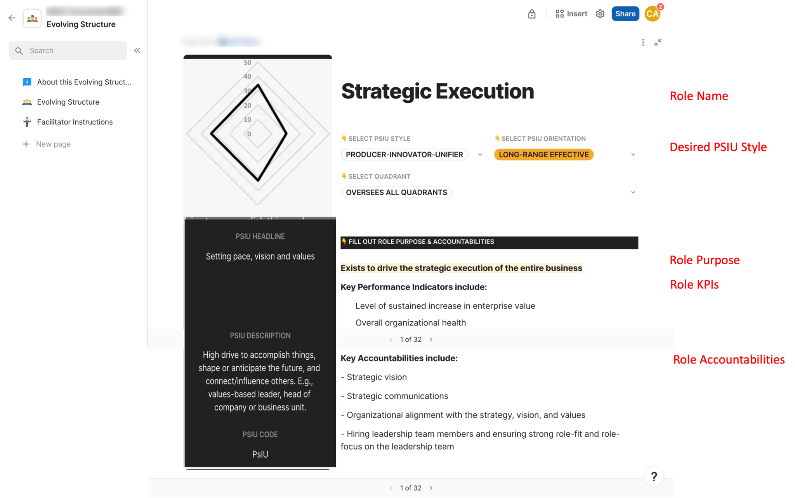The width and height of the screenshot is (795, 498).
Task: Open About this Evolving Structure page
Action: (84, 82)
